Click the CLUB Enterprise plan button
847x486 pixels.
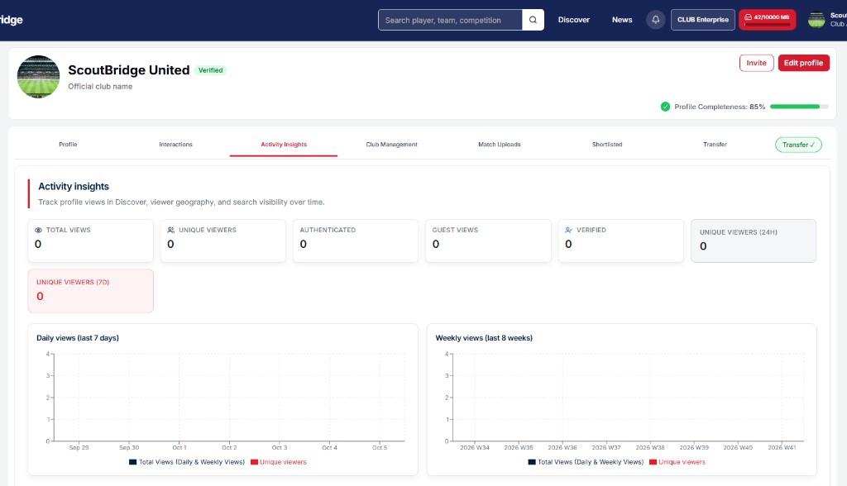click(703, 20)
